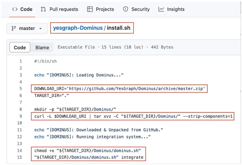Image resolution: width=242 pixels, height=165 pixels.
Task: Click the Security shield icon
Action: [x=126, y=9]
